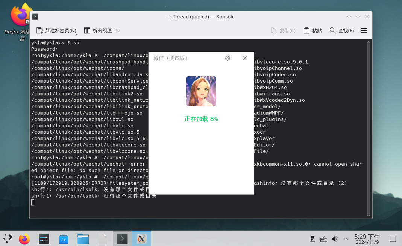The width and height of the screenshot is (402, 246).
Task: Switch to the Konsole taskbar entry
Action: point(122,238)
